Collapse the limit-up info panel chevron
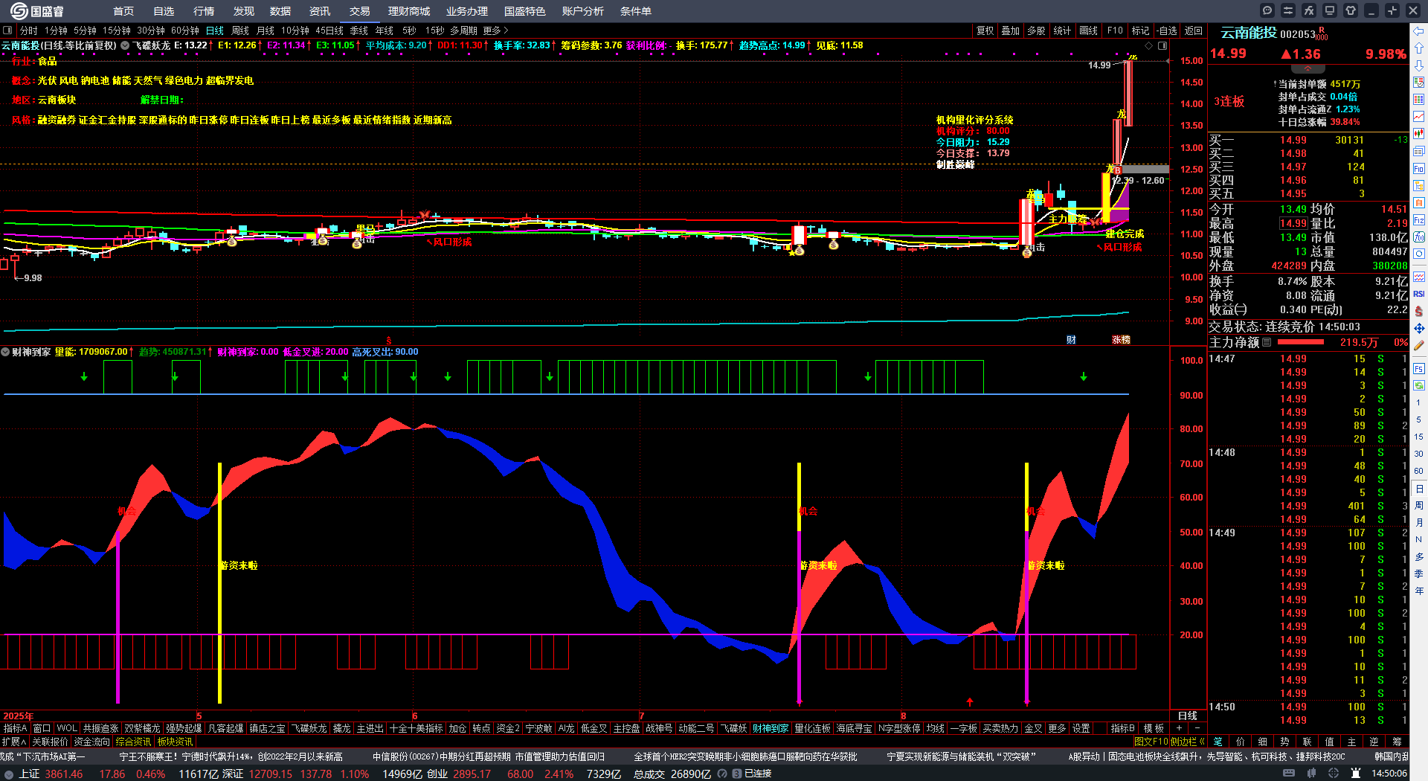This screenshot has width=1428, height=781. [1308, 68]
